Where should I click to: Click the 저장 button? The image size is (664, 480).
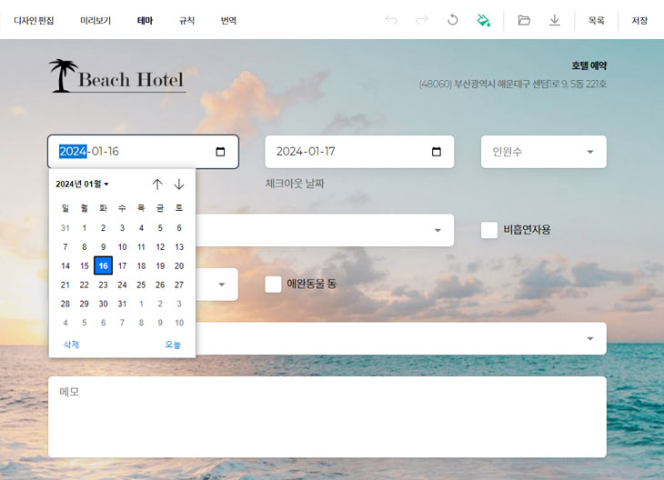639,20
